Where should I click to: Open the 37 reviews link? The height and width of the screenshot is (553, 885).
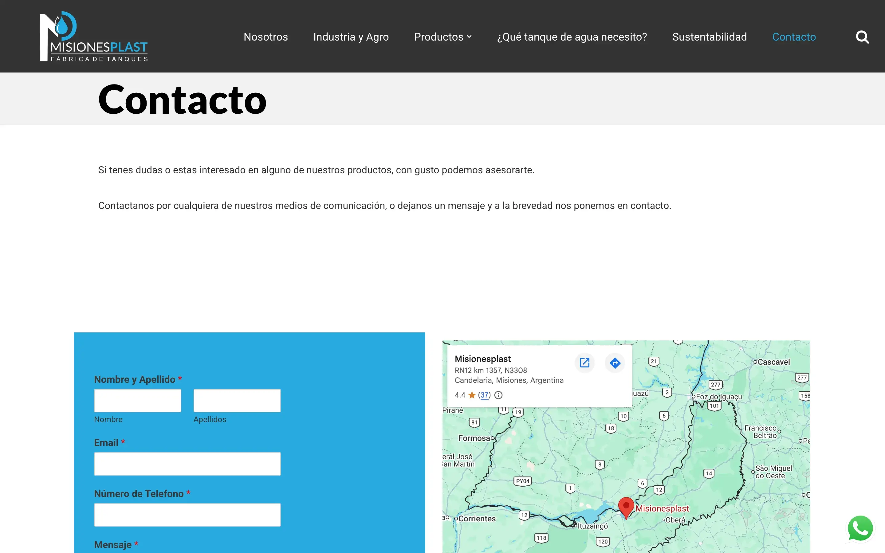484,395
